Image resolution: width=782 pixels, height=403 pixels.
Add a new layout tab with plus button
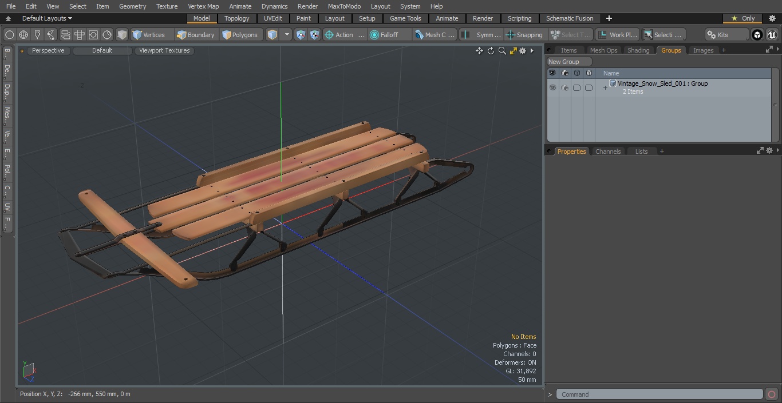click(x=609, y=18)
